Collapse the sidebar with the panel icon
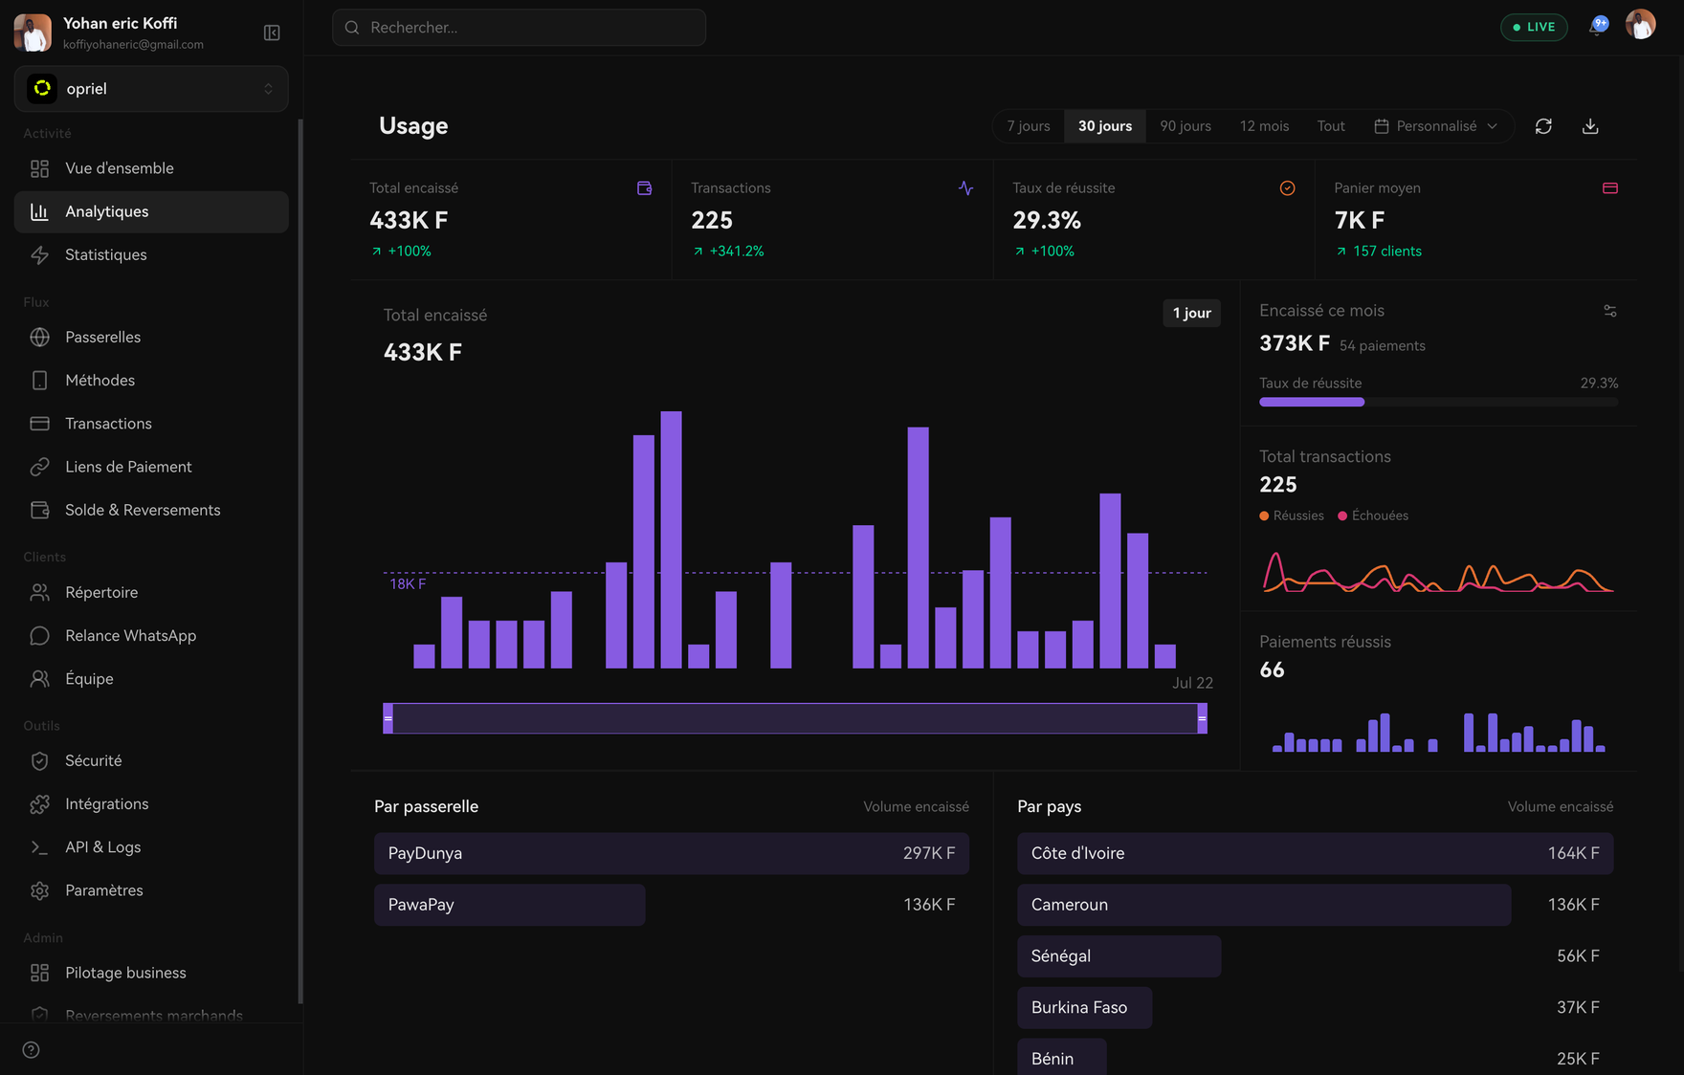1684x1075 pixels. coord(272,33)
